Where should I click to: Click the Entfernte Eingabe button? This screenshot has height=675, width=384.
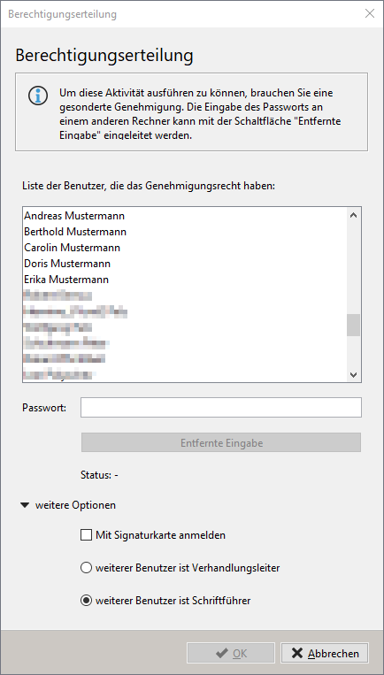coord(221,442)
